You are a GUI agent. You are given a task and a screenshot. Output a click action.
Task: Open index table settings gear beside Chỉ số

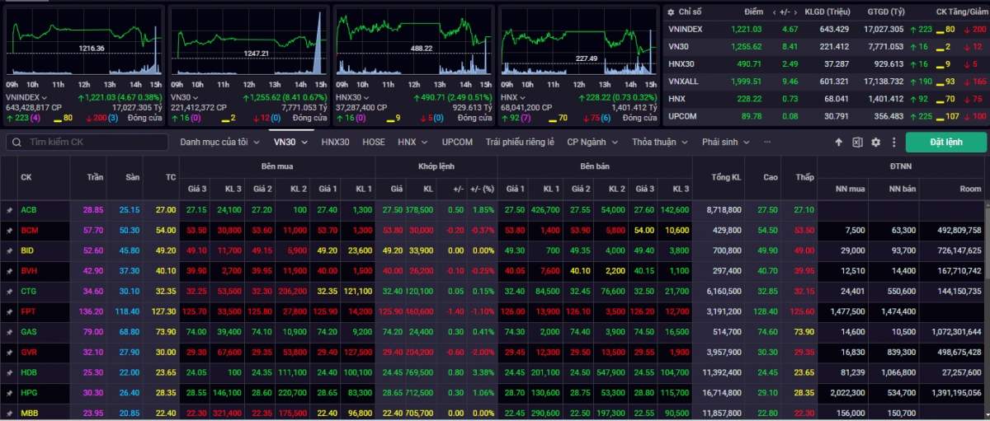(671, 12)
